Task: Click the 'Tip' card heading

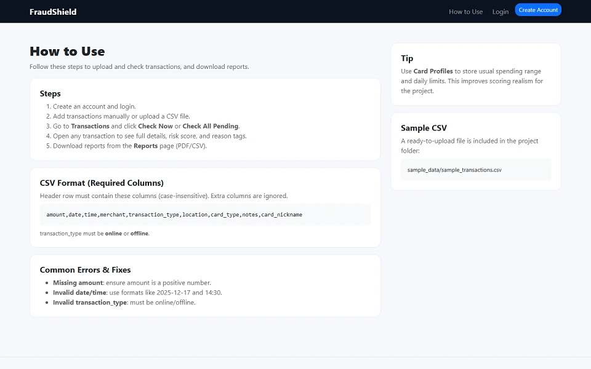Action: [x=407, y=58]
